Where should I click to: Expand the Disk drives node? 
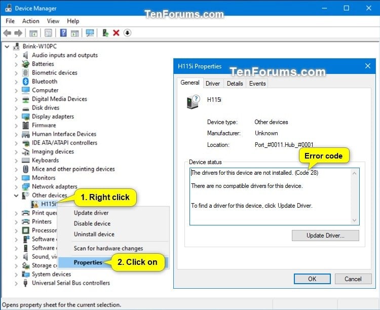tap(16, 108)
